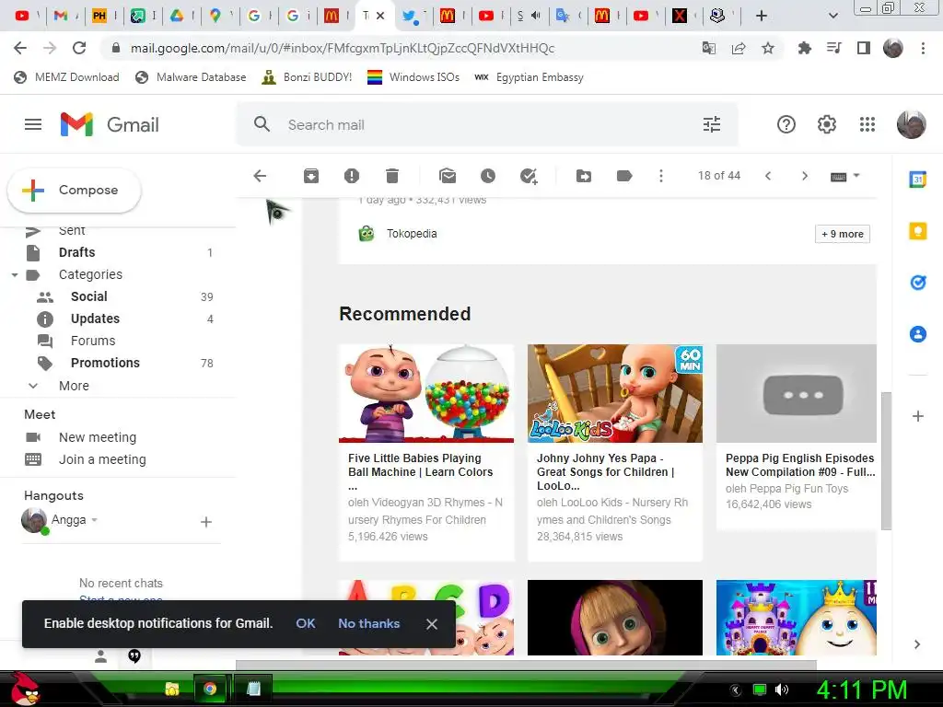Open Gmail Support help icon
Viewport: 943px width, 707px height.
[786, 124]
